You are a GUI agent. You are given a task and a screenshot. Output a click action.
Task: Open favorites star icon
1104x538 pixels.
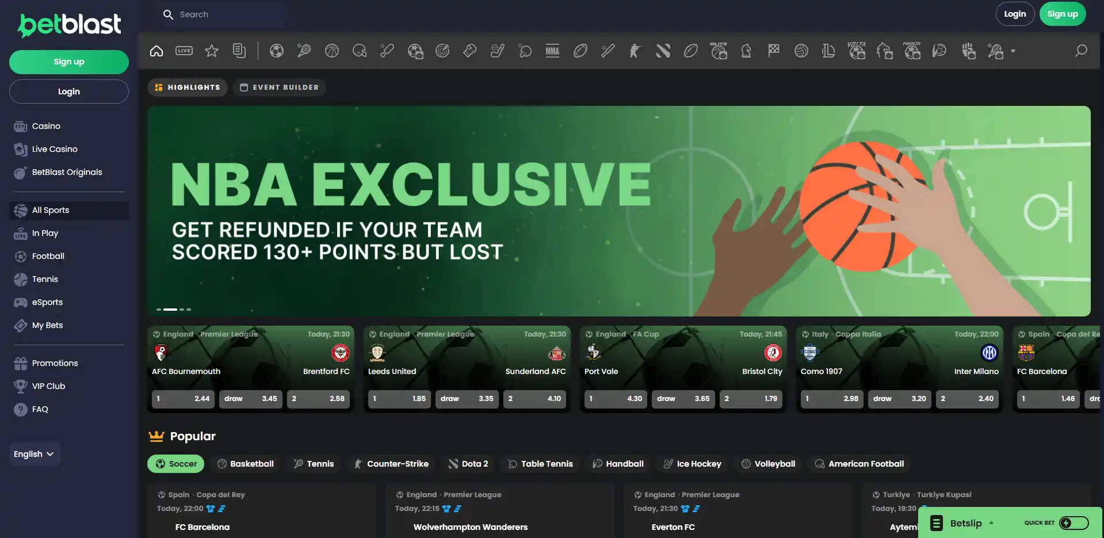tap(212, 51)
